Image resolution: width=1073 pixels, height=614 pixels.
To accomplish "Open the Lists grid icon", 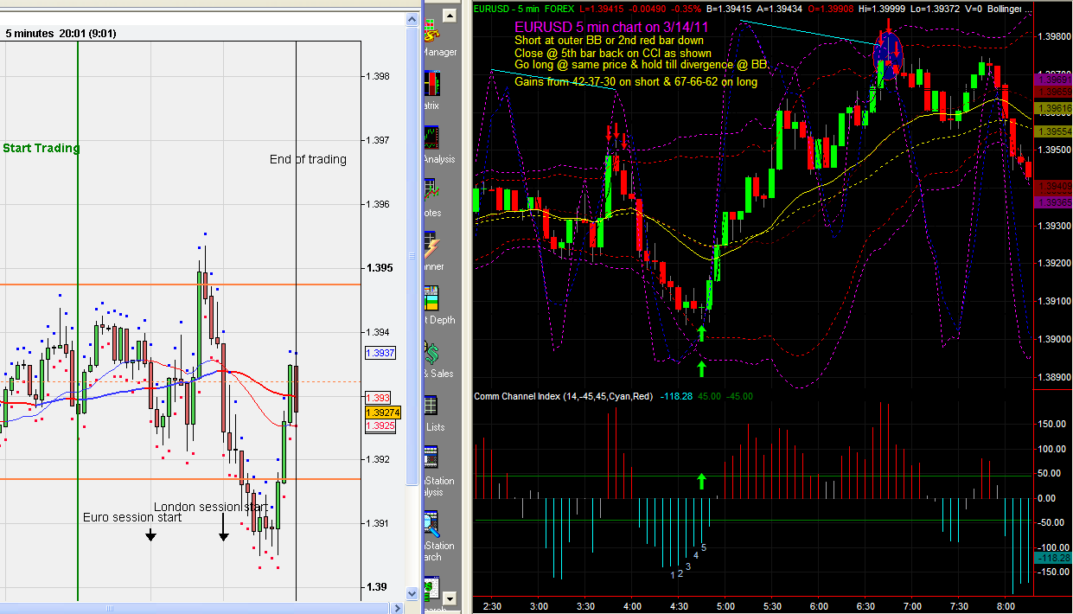I will (x=431, y=406).
